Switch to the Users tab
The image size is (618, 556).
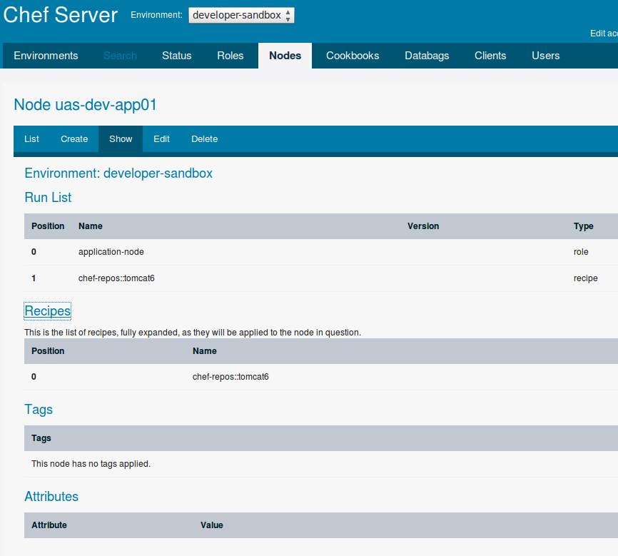click(545, 56)
